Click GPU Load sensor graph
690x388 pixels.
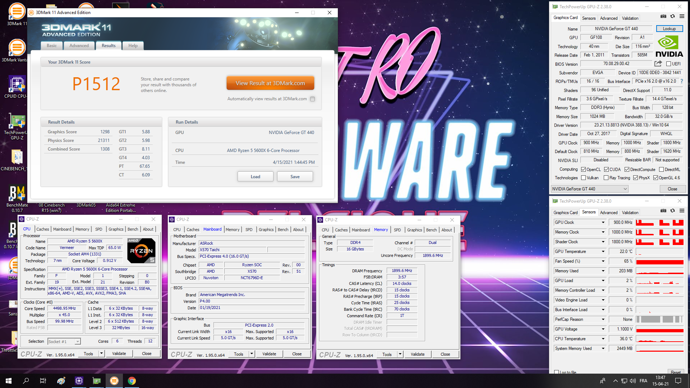660,281
